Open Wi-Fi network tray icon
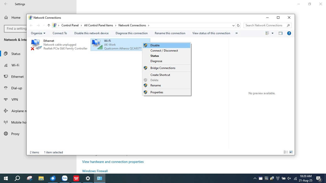Viewport: 326px width, 183px height. click(295, 179)
